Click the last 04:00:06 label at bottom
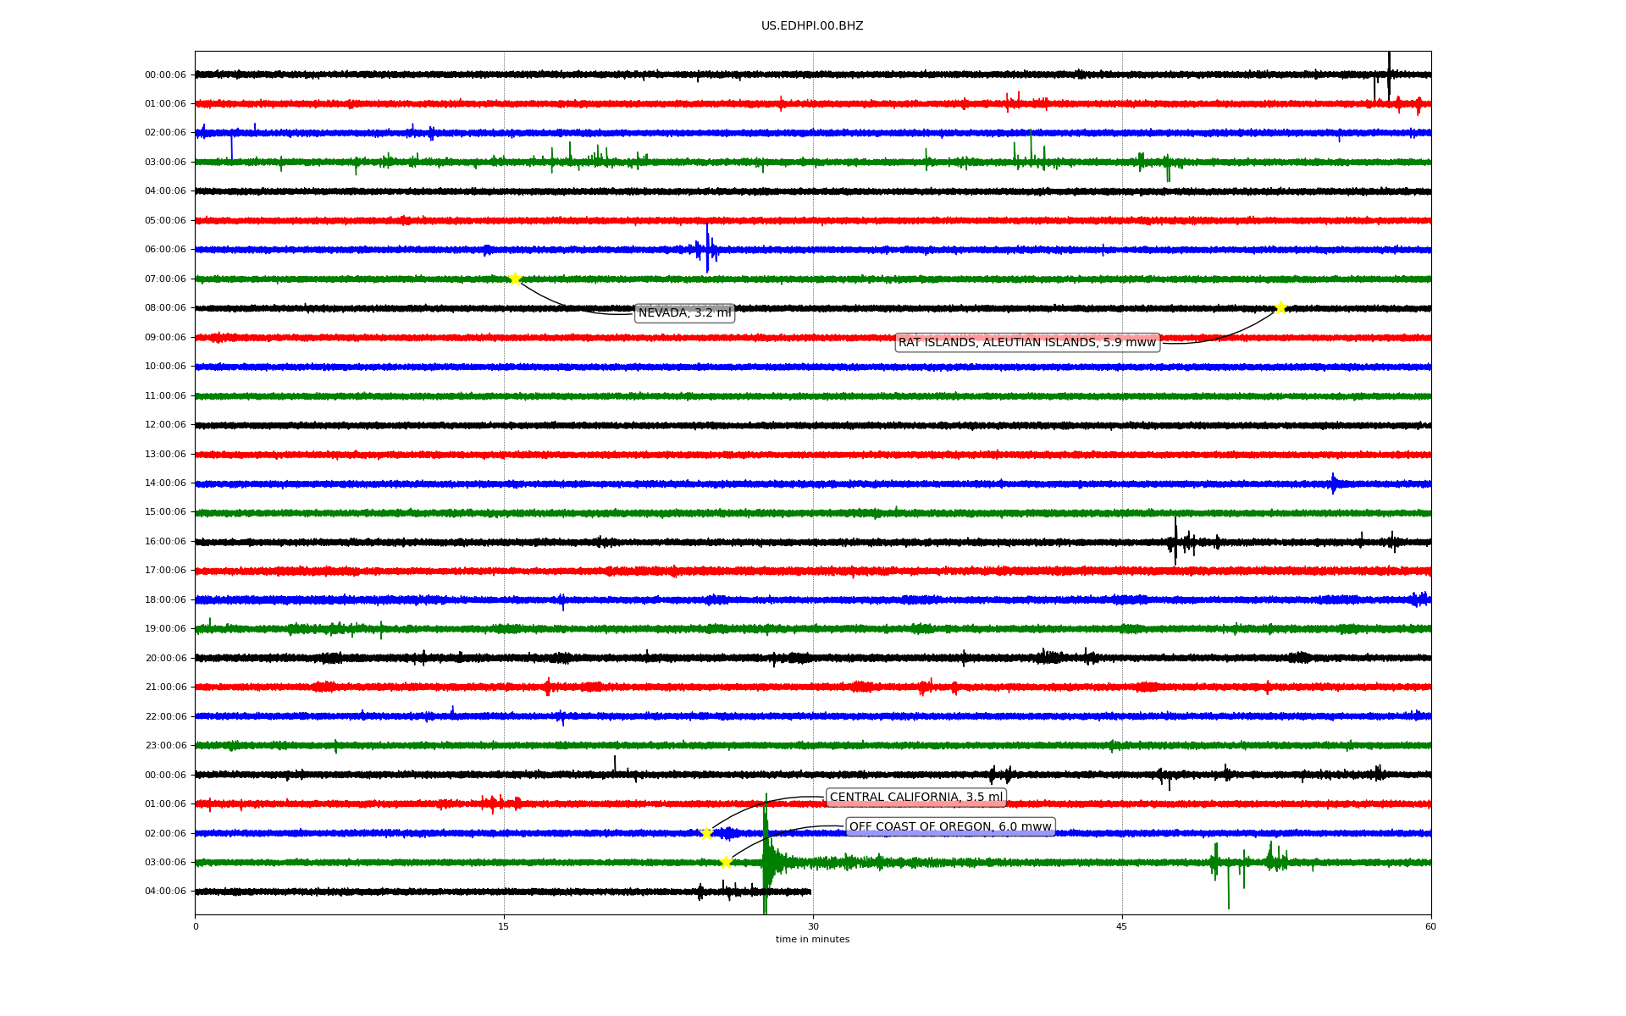The image size is (1626, 1016). (x=165, y=892)
